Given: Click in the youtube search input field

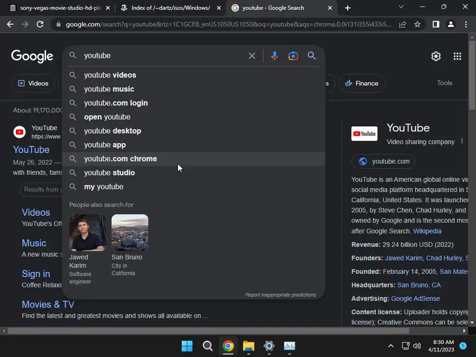Looking at the screenshot, I should pyautogui.click(x=164, y=56).
